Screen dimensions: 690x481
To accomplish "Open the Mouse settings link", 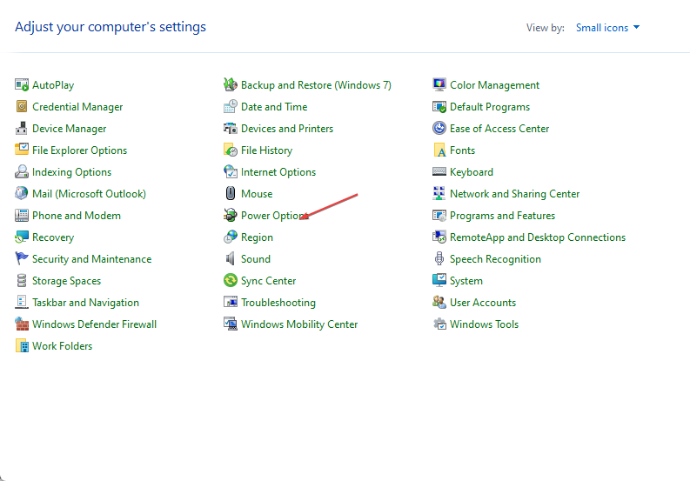I will 257,194.
